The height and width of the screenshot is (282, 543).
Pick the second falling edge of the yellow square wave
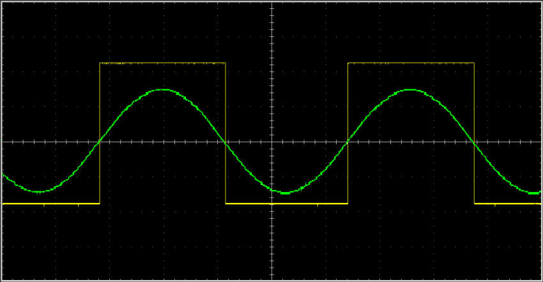[474, 134]
